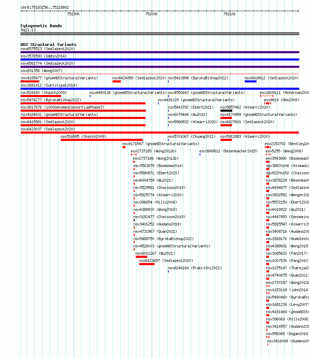The height and width of the screenshot is (358, 309).
Task: Open variant nsv4550643 (gnomADStructuralVariants)
Action: [207, 93]
